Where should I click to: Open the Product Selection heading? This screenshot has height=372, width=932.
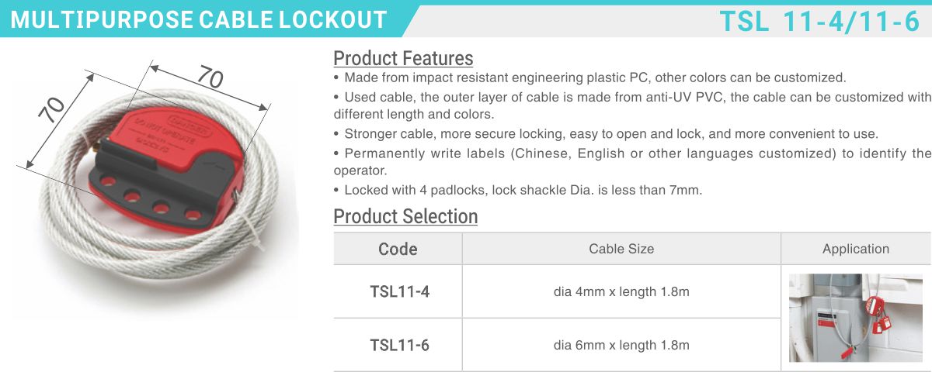pyautogui.click(x=405, y=216)
